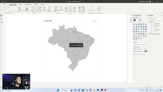The image size is (163, 92).
Task: Open the Arquivo tab
Action: tap(4, 4)
